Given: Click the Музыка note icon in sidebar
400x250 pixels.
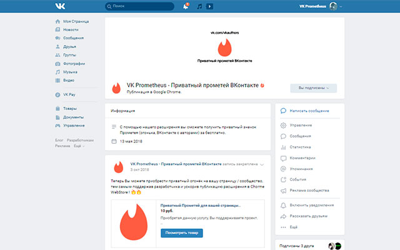Looking at the screenshot, I should click(57, 72).
